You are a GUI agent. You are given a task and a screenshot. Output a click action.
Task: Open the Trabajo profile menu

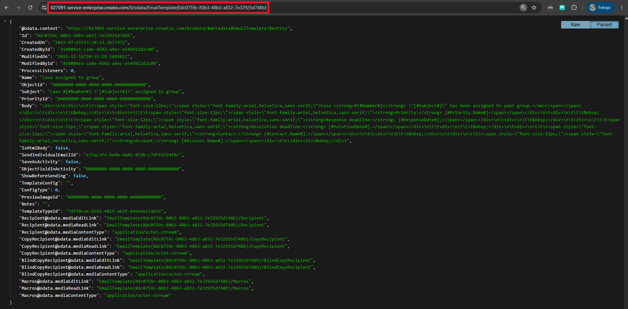coord(600,8)
